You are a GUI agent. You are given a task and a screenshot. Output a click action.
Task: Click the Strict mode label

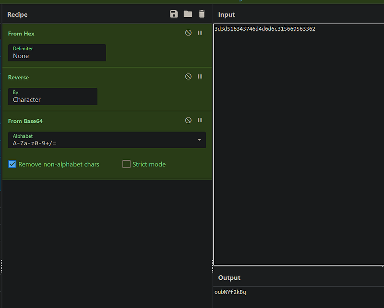click(x=149, y=164)
